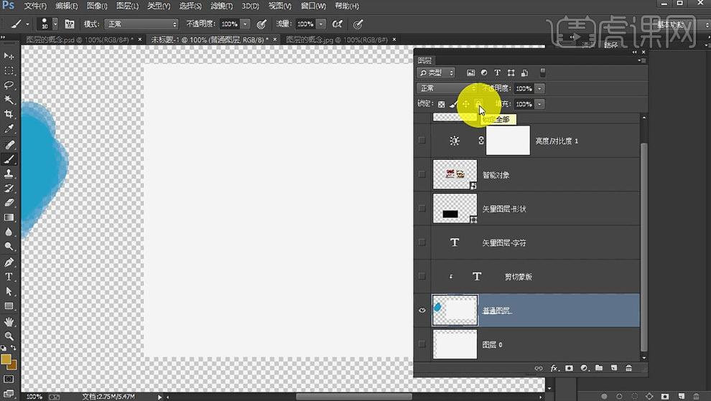The height and width of the screenshot is (401, 711).
Task: Add a layer mask in Layers panel
Action: tap(569, 369)
